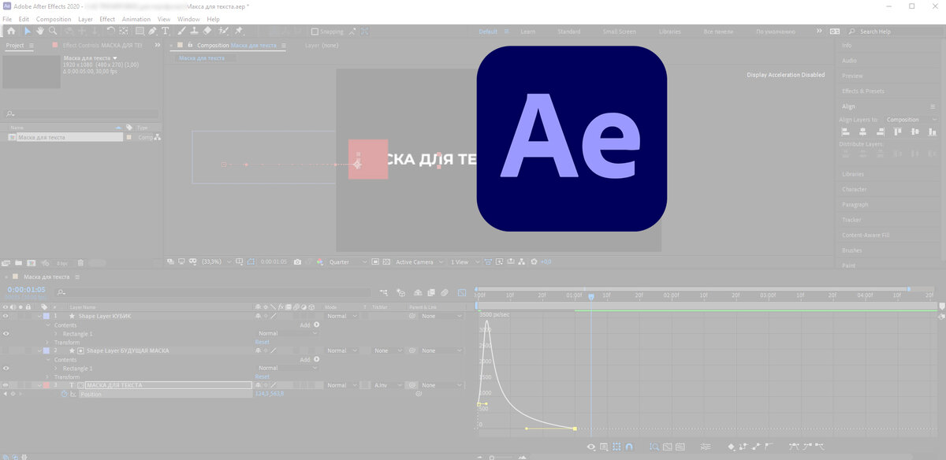Select the Hand tool
The height and width of the screenshot is (460, 946).
pyautogui.click(x=39, y=32)
